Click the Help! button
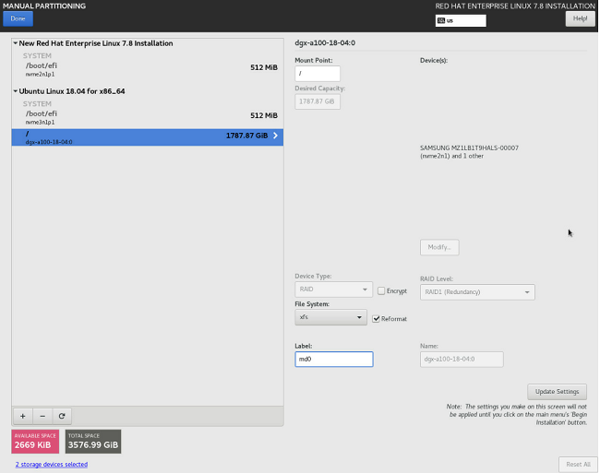The width and height of the screenshot is (600, 473). (x=579, y=18)
